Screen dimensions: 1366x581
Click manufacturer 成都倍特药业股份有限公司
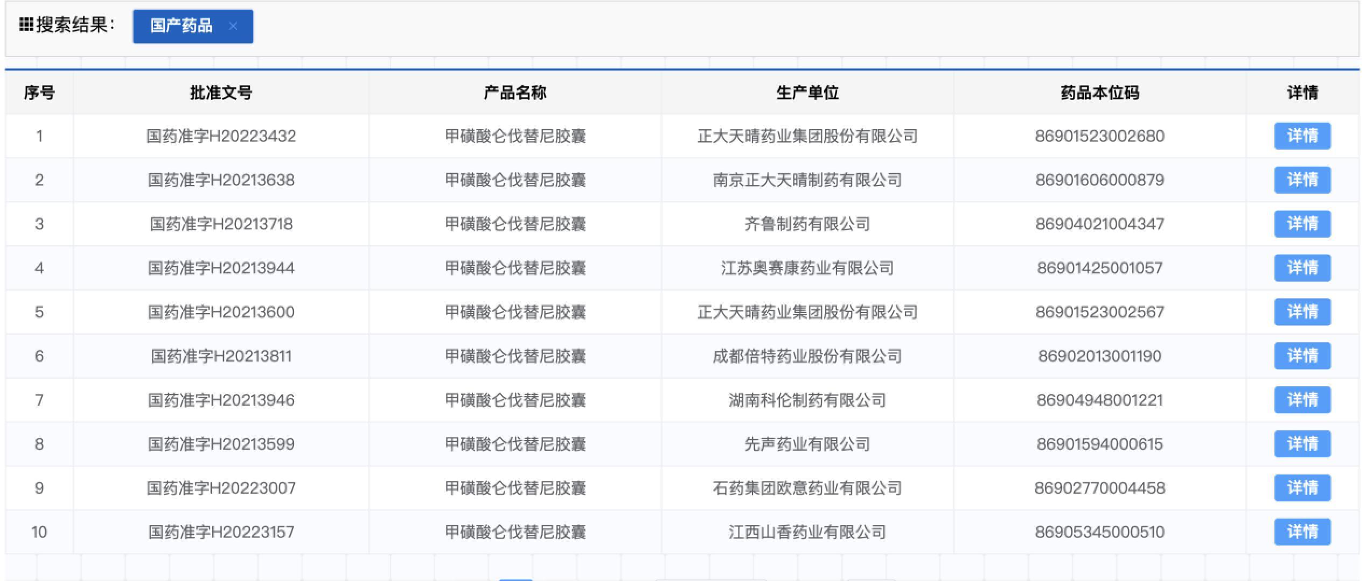(807, 356)
